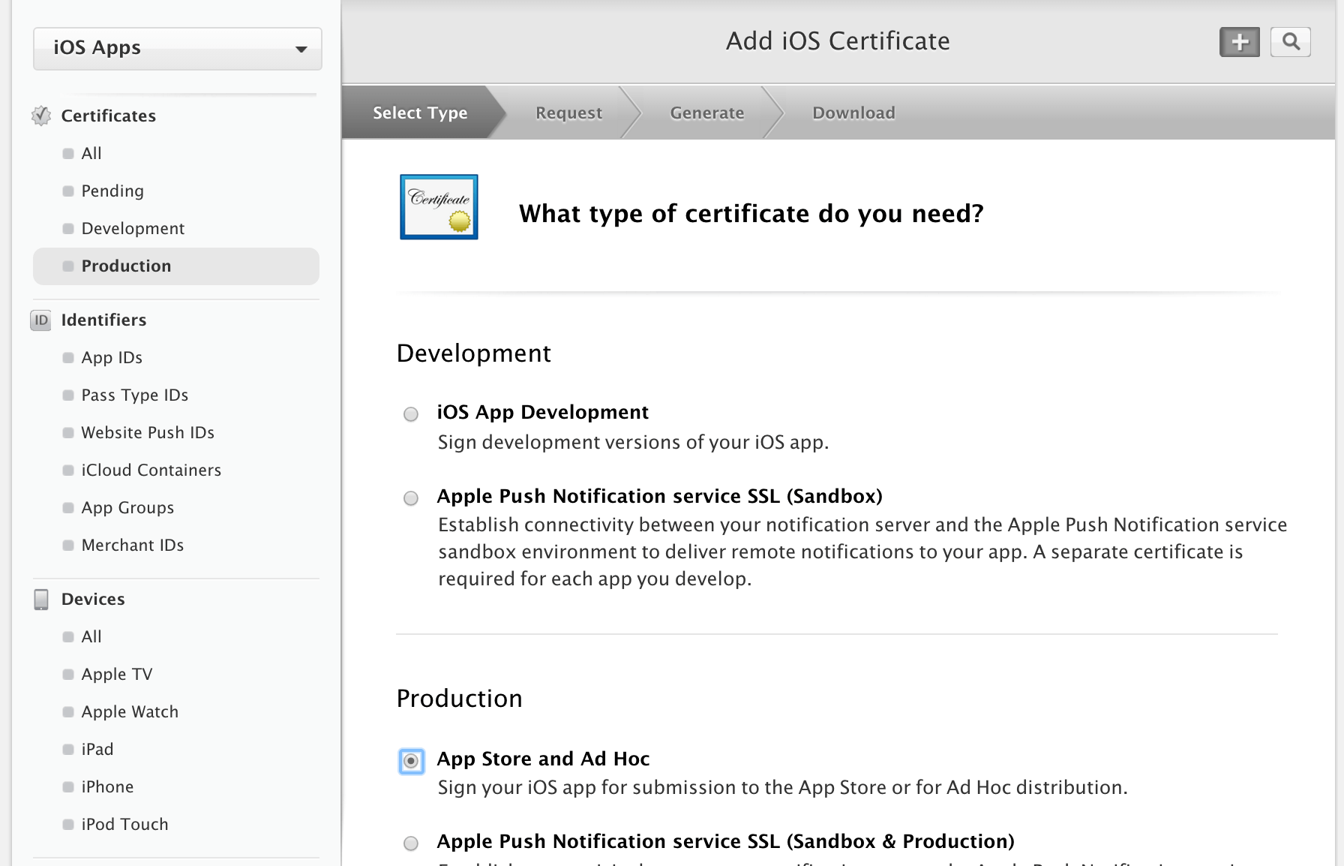
Task: Click the Devices section header
Action: pos(93,599)
